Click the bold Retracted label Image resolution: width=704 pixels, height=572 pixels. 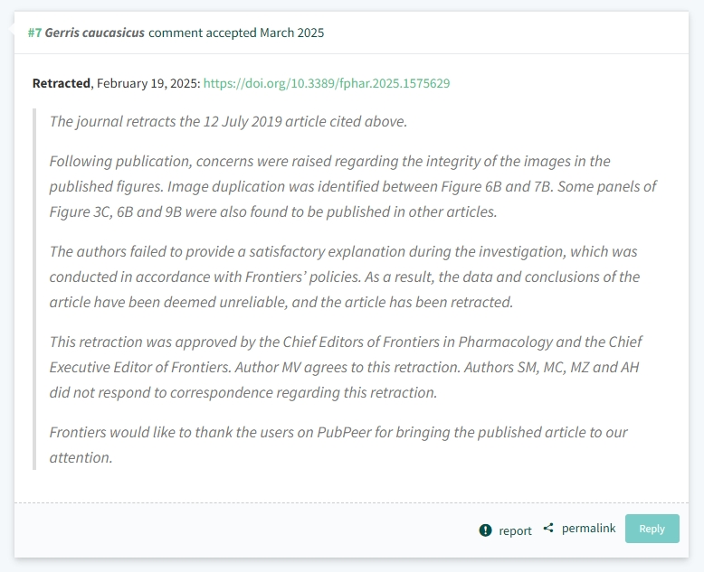tap(62, 83)
